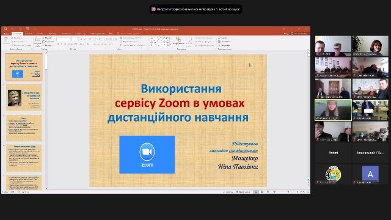The width and height of the screenshot is (391, 220).
Task: Switch to the Design ribbon tab
Action: tap(40, 34)
